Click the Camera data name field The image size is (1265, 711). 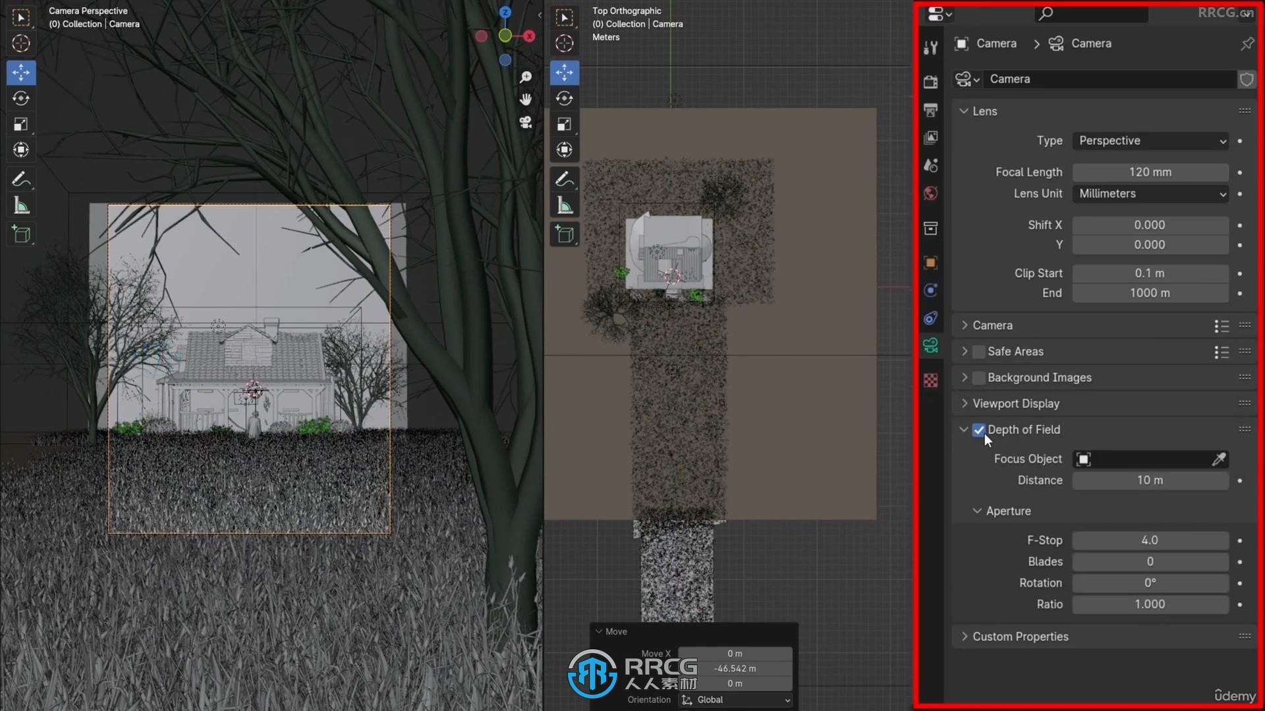pos(1110,80)
